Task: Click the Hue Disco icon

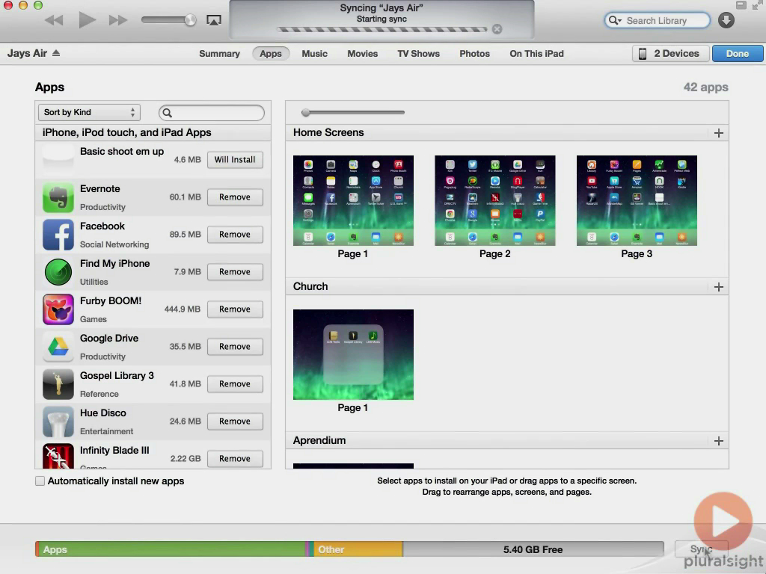Action: 58,422
